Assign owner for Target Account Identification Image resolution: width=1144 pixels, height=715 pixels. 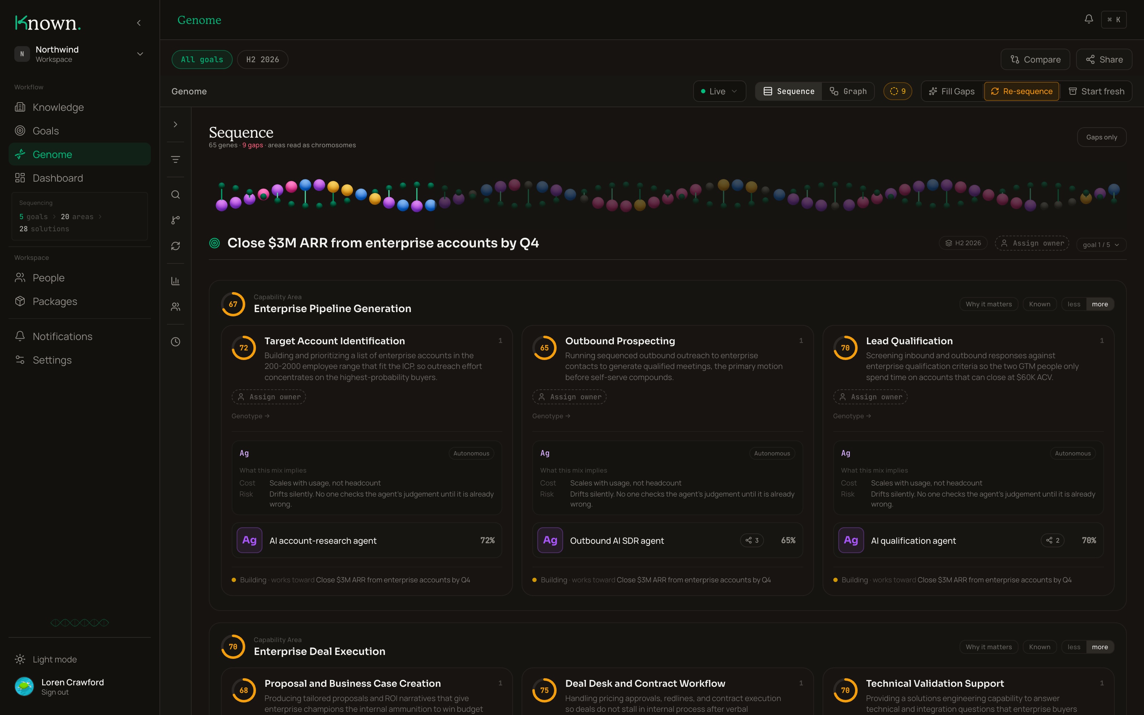pyautogui.click(x=268, y=397)
